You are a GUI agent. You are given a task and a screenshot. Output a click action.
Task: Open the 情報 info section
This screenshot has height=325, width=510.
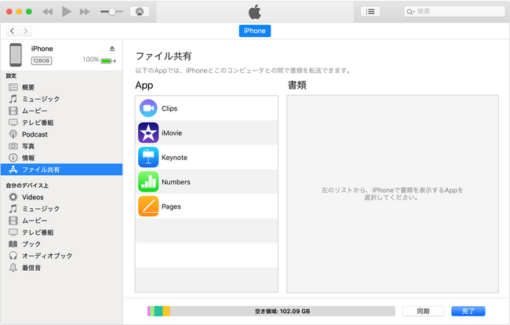[x=61, y=158]
